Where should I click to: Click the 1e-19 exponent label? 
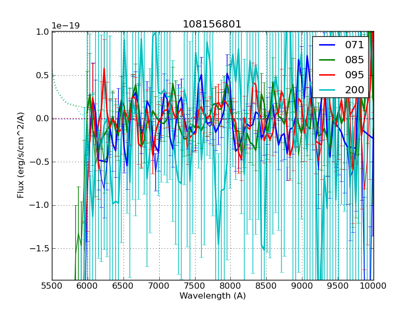click(66, 26)
